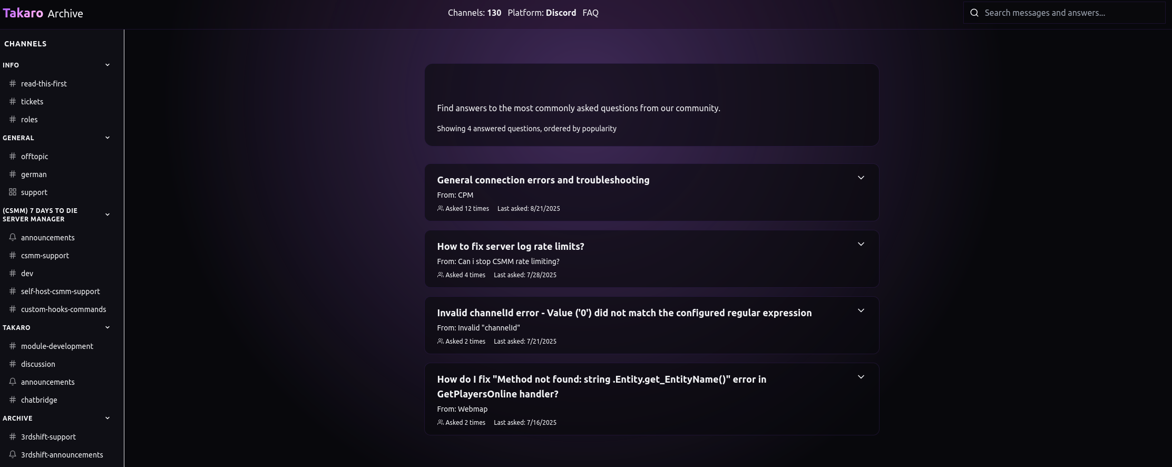Expand Invalid channelId error question

[861, 310]
